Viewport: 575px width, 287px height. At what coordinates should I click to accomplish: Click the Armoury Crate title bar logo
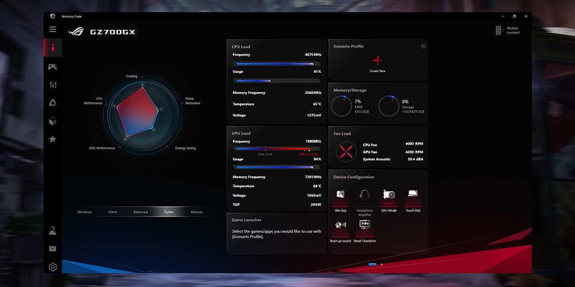[x=52, y=16]
